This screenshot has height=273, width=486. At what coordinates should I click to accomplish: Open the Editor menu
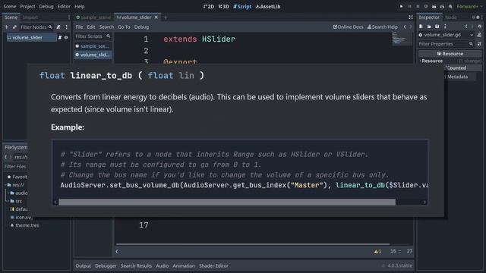coord(64,6)
